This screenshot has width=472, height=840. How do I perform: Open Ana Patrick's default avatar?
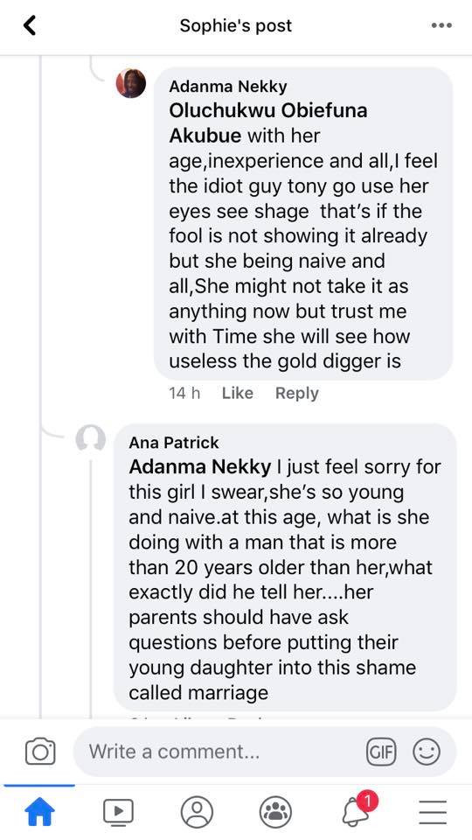coord(90,439)
